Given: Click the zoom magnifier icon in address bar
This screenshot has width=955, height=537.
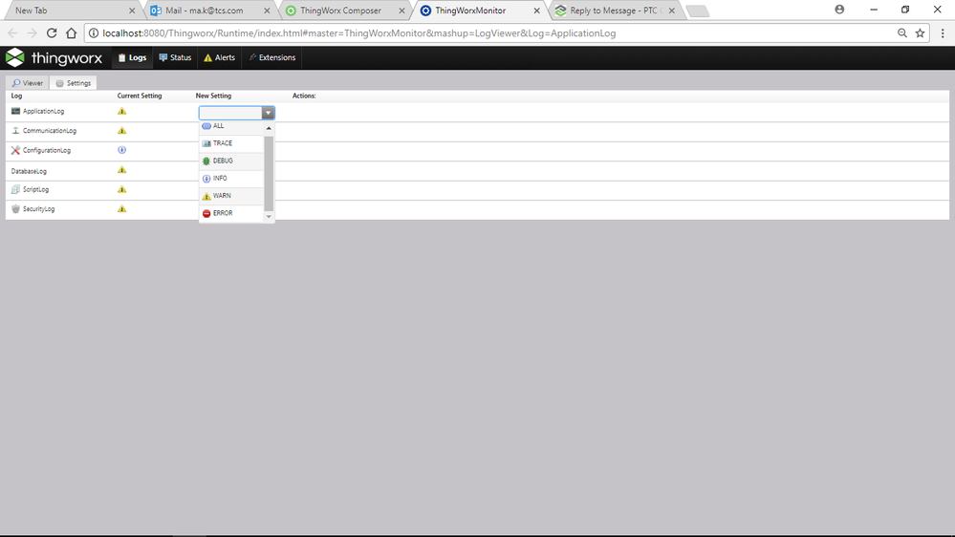Looking at the screenshot, I should tap(902, 33).
